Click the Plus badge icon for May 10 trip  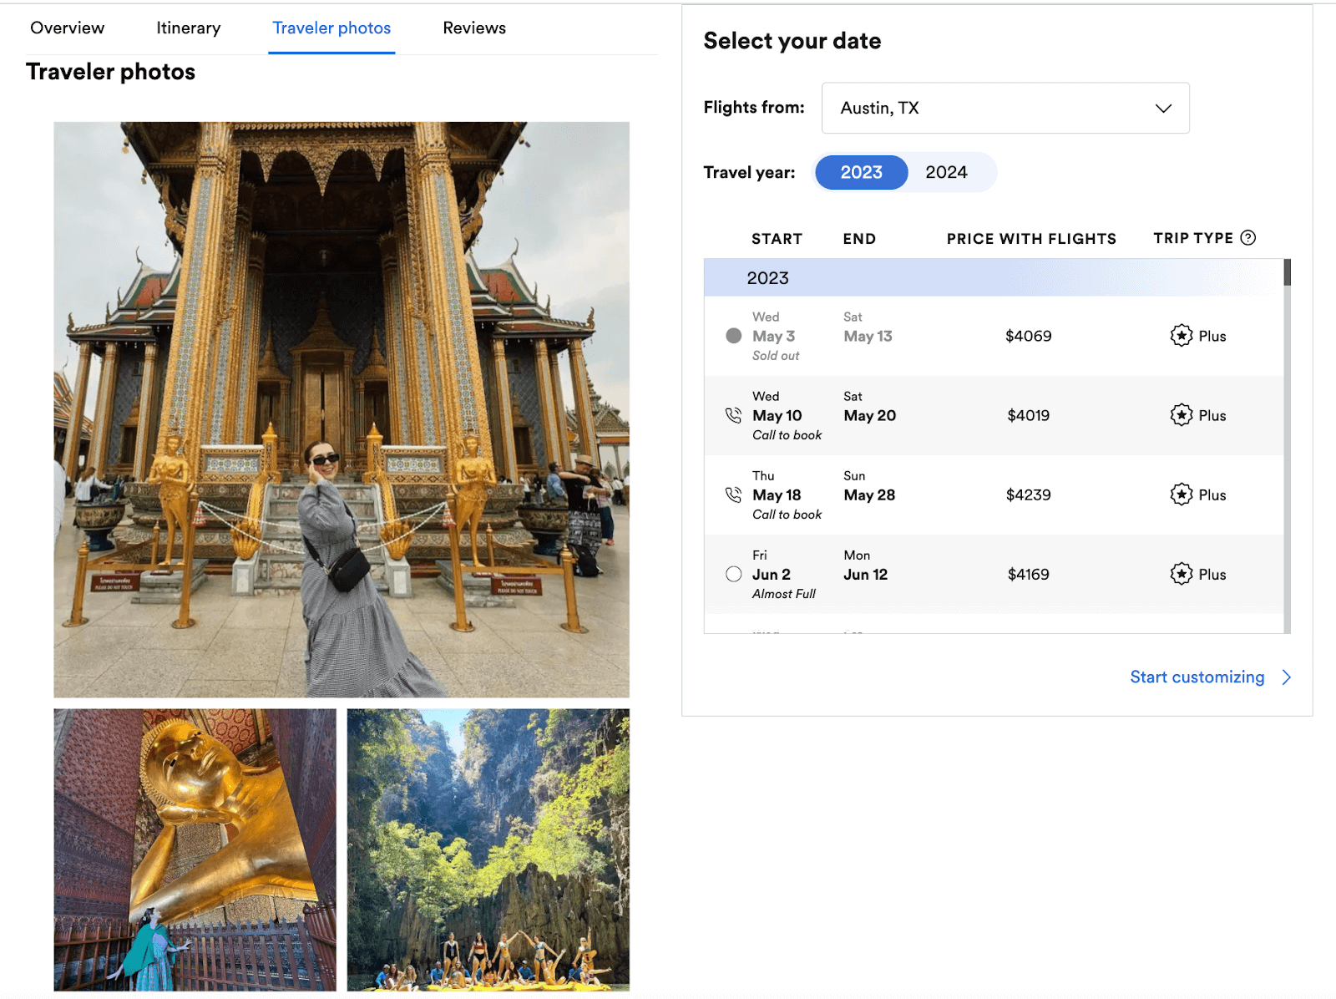[x=1181, y=415]
